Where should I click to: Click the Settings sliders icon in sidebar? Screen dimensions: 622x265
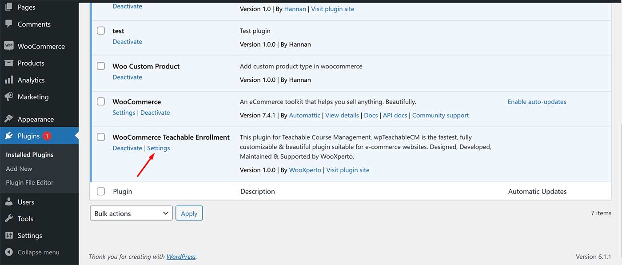point(8,236)
